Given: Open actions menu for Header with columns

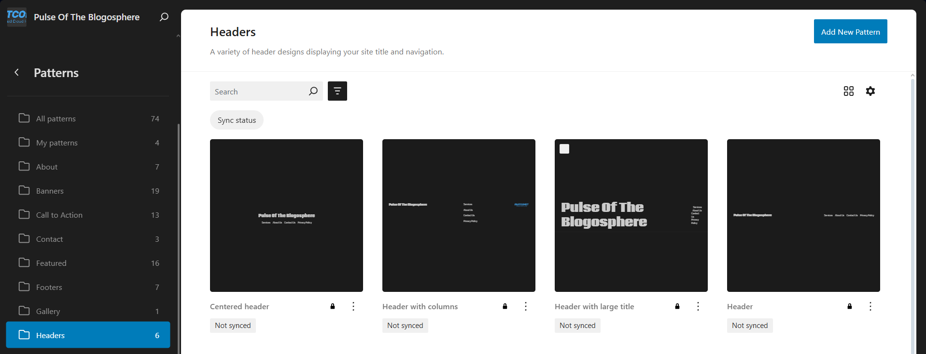Looking at the screenshot, I should 526,306.
